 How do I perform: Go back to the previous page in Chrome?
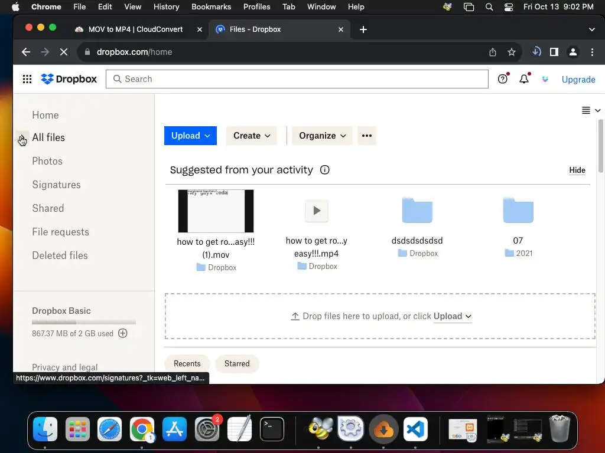[x=26, y=52]
